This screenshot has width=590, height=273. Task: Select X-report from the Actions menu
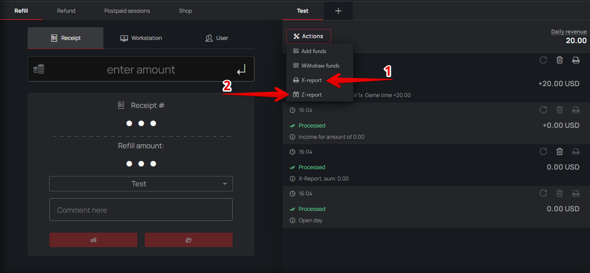point(311,80)
